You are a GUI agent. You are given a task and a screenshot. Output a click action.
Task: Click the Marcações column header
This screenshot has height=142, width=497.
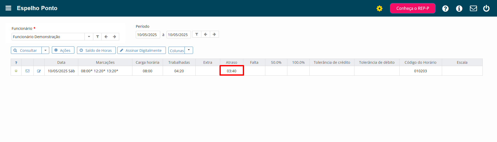tap(105, 62)
